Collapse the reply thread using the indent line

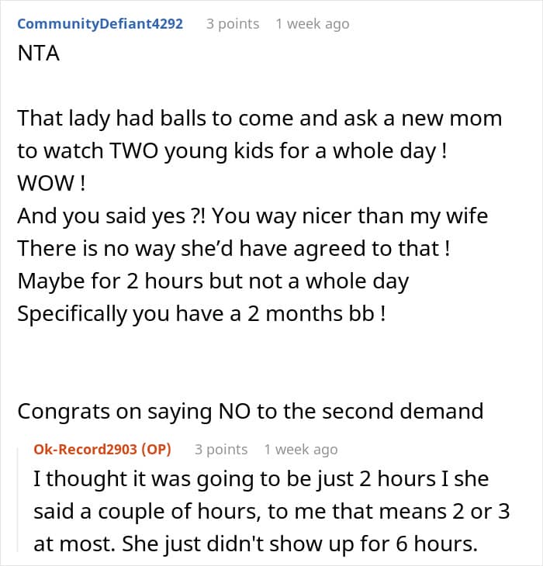click(18, 499)
